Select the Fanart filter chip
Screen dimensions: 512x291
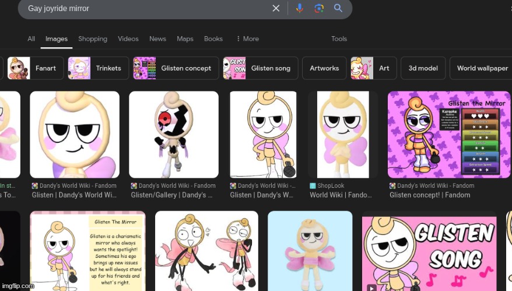pyautogui.click(x=35, y=68)
